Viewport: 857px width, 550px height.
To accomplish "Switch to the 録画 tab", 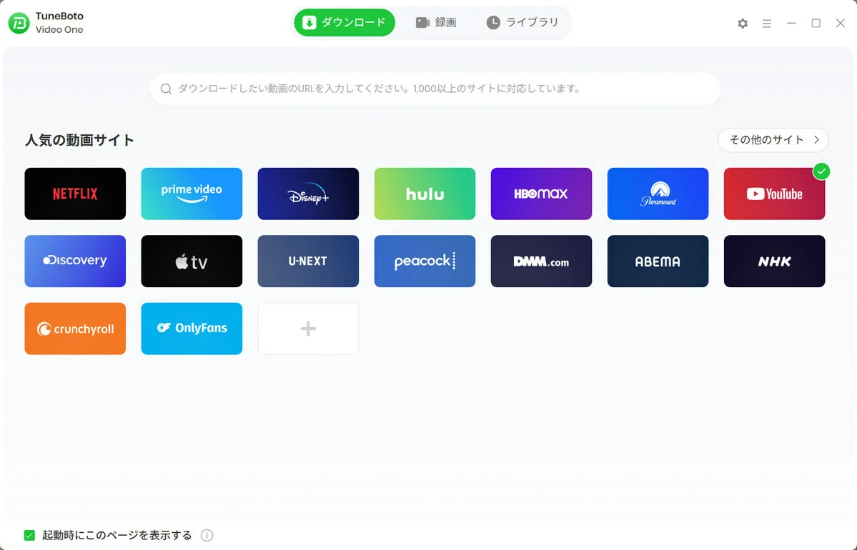I will click(x=436, y=22).
